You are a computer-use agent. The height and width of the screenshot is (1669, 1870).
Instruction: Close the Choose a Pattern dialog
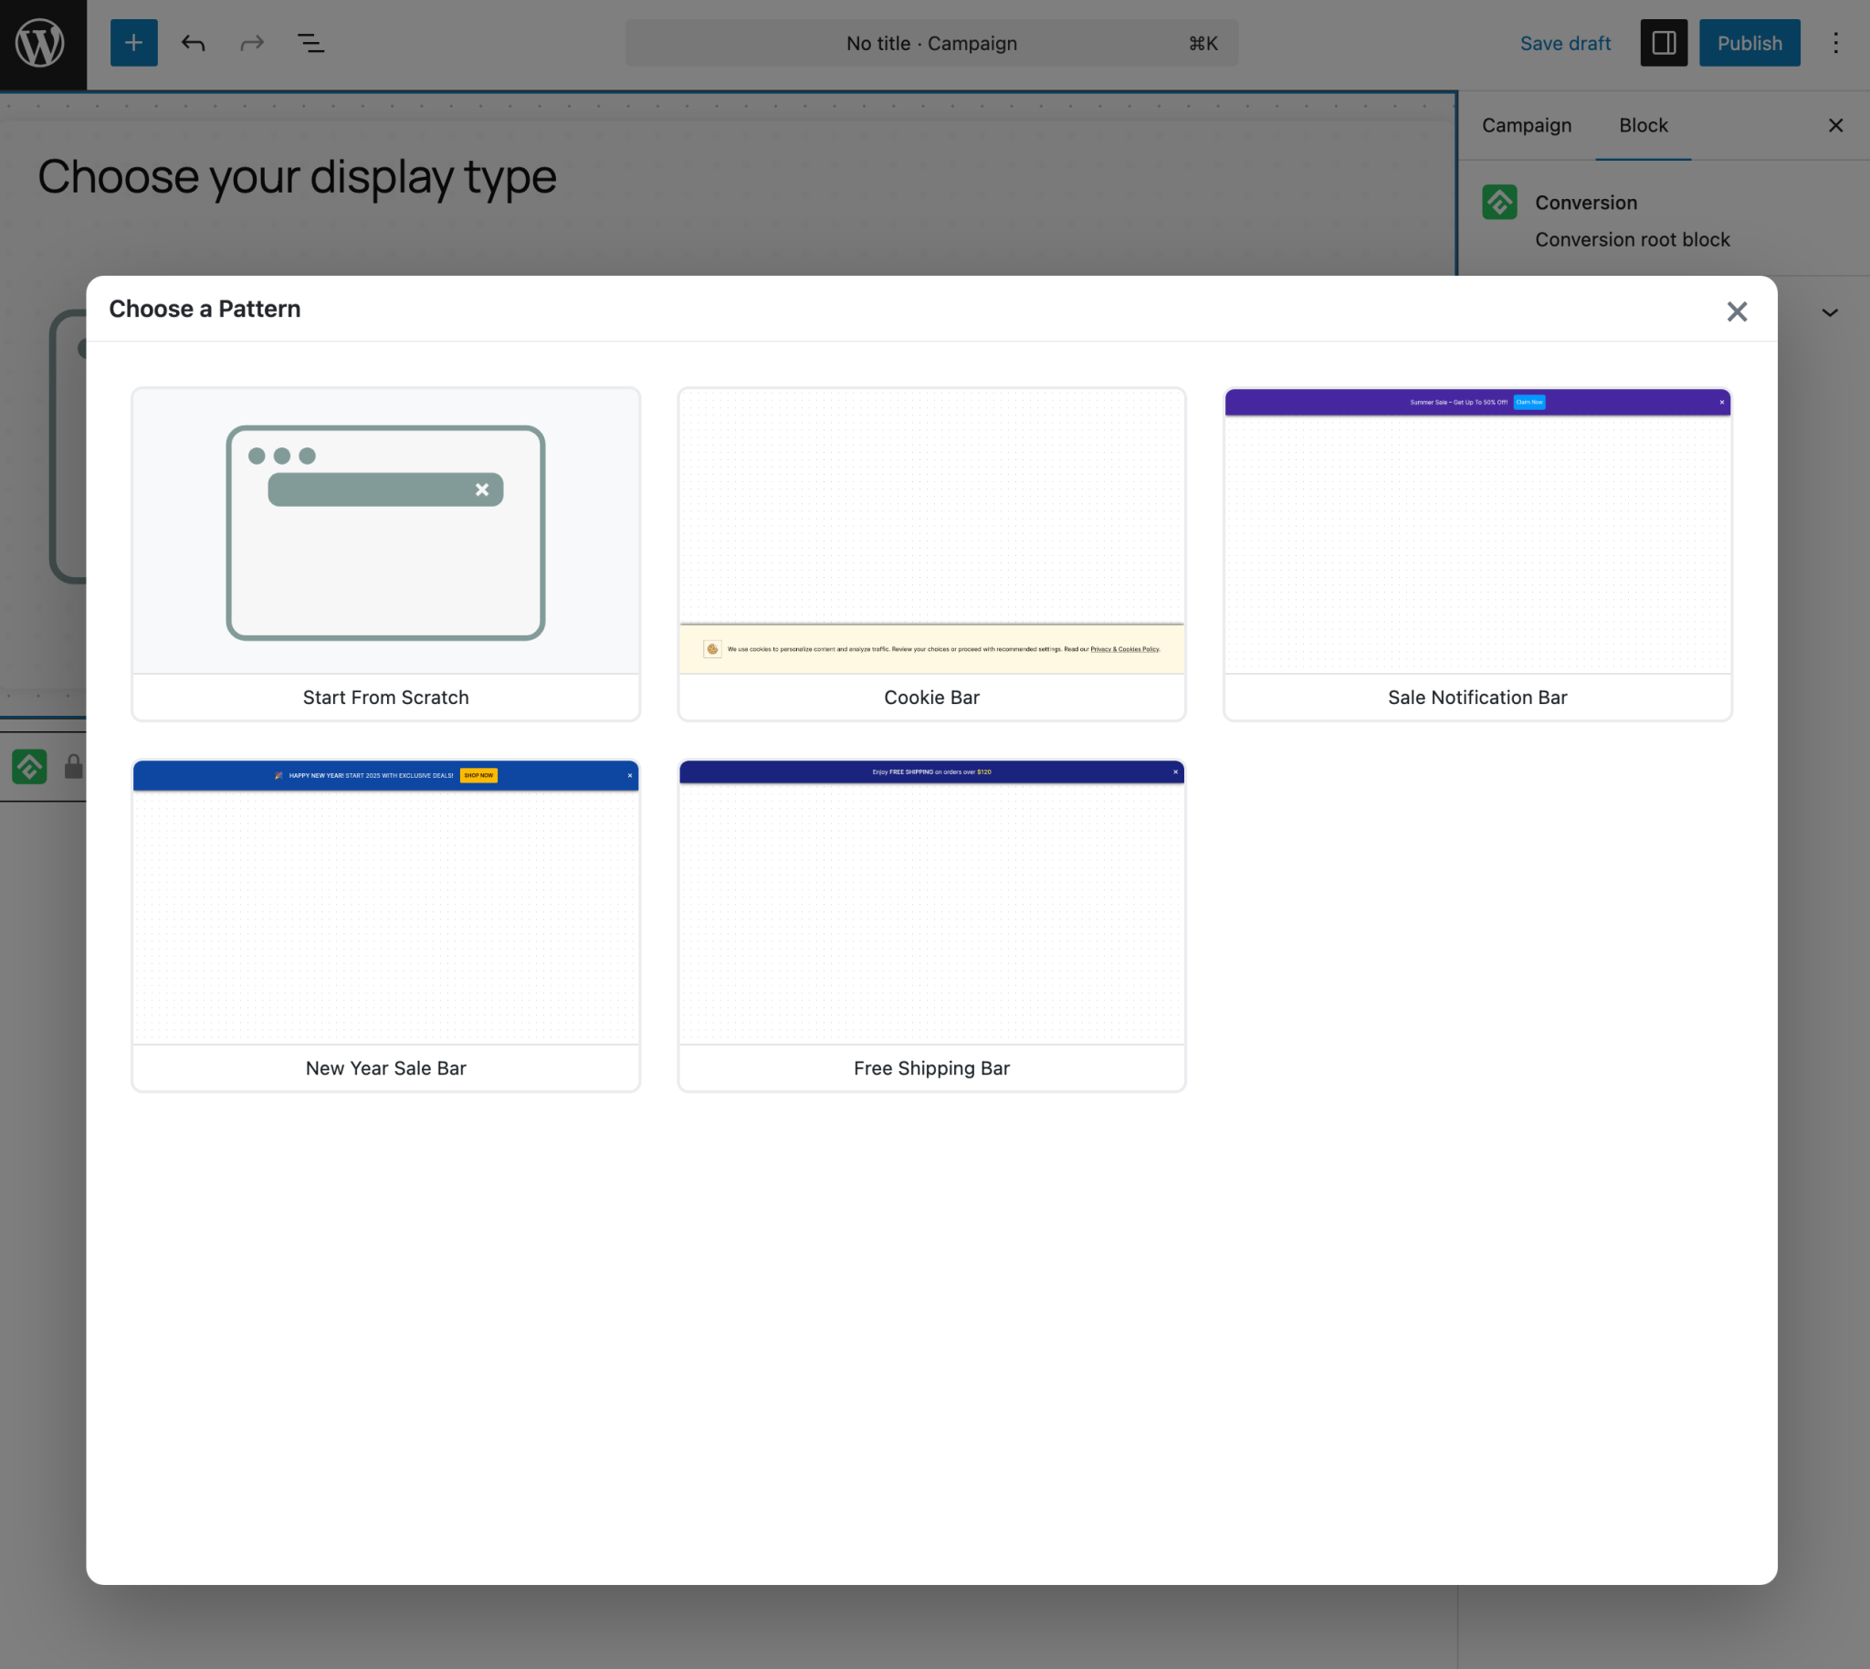[x=1736, y=311]
